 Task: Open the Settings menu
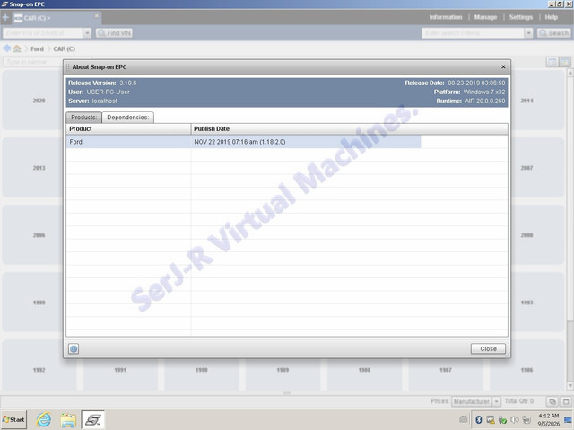520,17
